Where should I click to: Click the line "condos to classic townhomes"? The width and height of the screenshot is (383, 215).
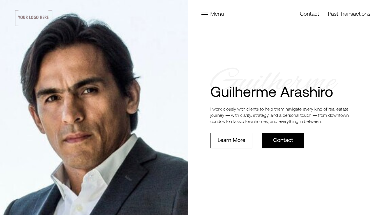coord(266,121)
